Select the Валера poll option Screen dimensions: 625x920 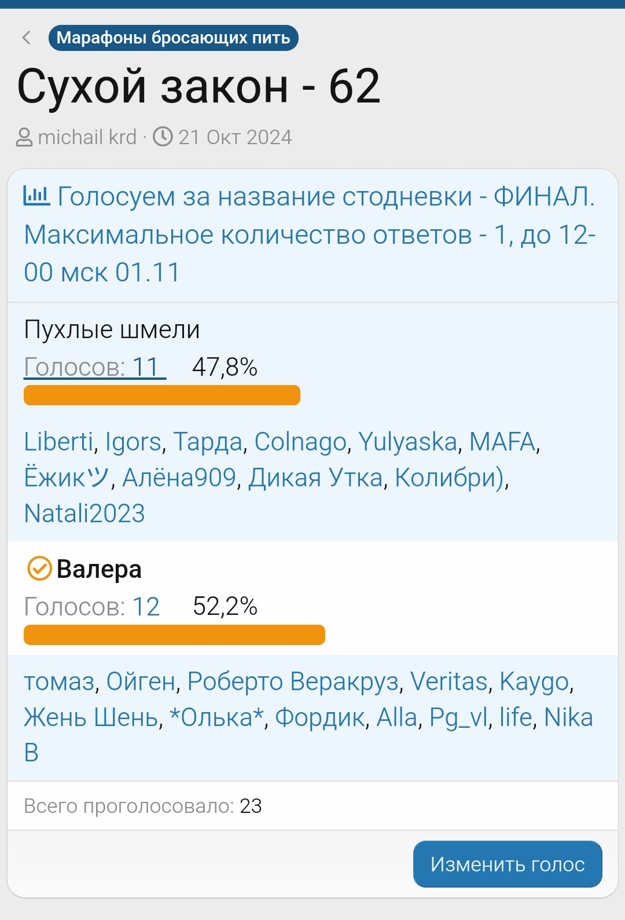[99, 569]
